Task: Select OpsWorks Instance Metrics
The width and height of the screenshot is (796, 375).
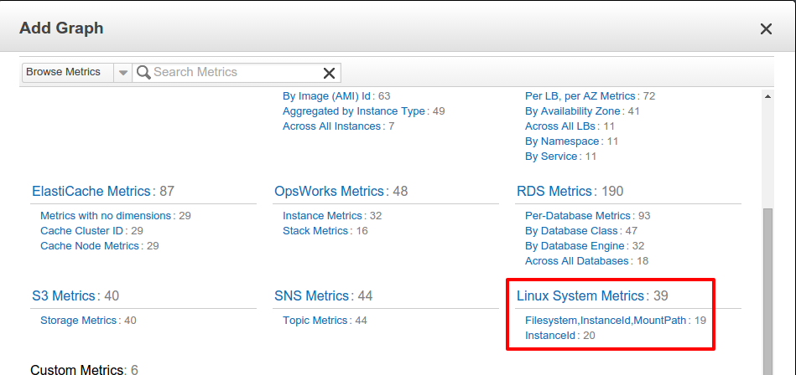Action: [322, 216]
